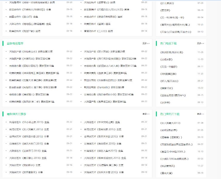Open 《又见一帘幽梦》in 热门电视下载
Viewport: 221px width, 179px height.
[x=169, y=67]
